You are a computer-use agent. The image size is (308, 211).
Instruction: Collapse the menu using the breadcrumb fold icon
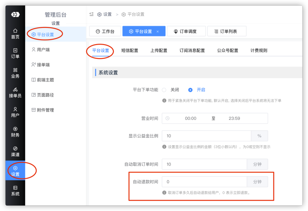pyautogui.click(x=91, y=14)
